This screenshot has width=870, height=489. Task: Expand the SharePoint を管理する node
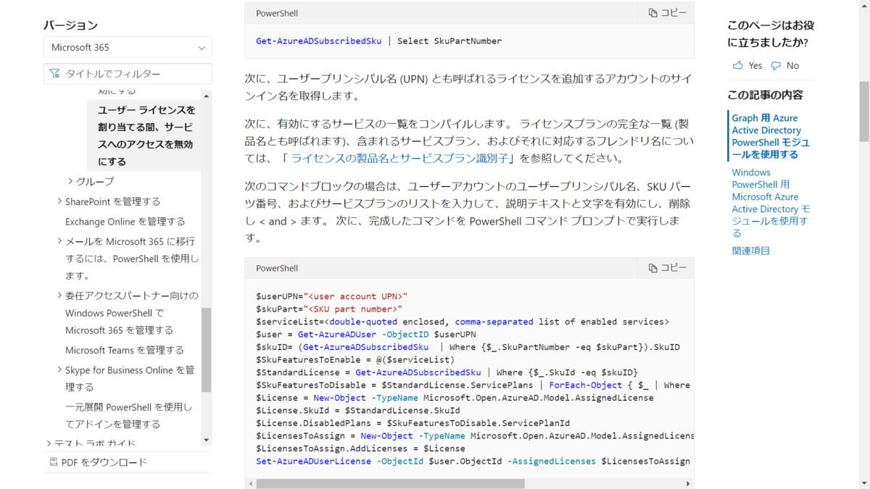[x=59, y=201]
